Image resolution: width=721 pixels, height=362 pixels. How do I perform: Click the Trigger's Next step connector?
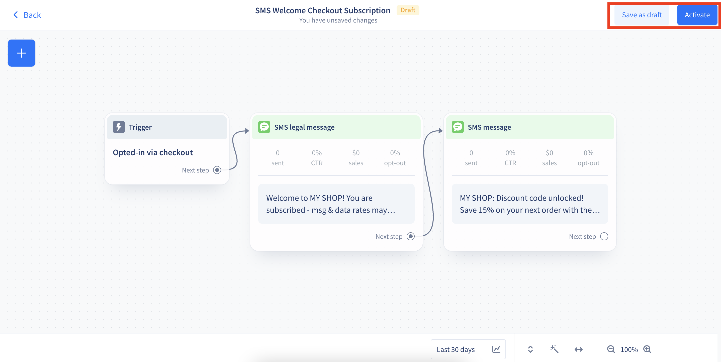coord(217,170)
